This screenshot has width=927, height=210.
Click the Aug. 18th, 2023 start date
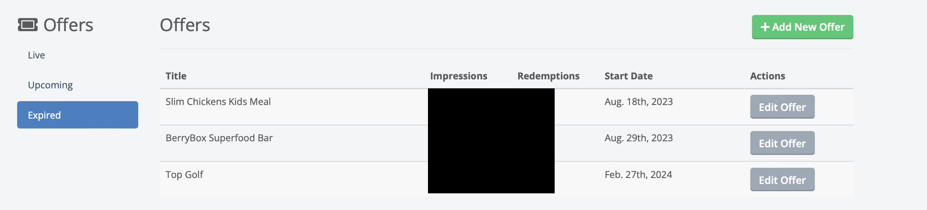(x=639, y=102)
